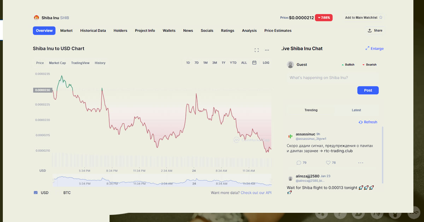
Task: Show Latest chat posts
Action: pyautogui.click(x=357, y=110)
